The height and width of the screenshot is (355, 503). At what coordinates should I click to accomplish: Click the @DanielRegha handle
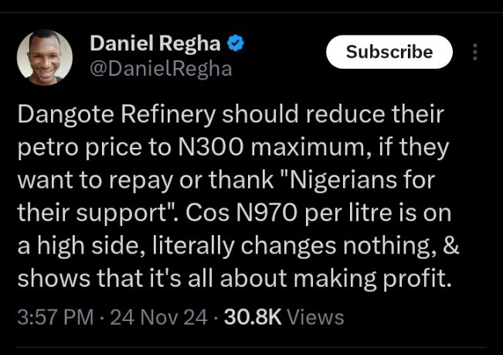pos(161,69)
